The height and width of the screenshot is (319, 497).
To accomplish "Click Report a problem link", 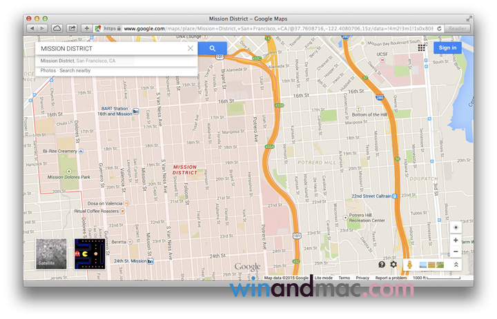I will (391, 278).
